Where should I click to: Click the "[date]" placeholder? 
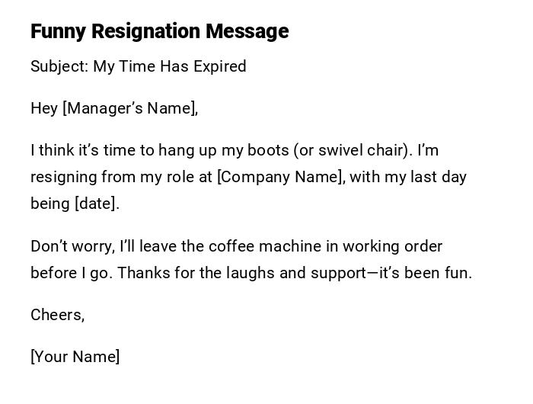[97, 204]
